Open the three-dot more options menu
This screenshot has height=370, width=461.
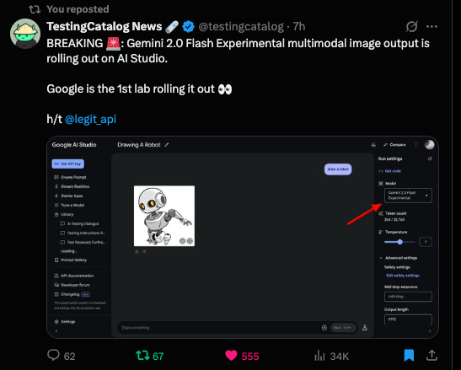point(432,27)
